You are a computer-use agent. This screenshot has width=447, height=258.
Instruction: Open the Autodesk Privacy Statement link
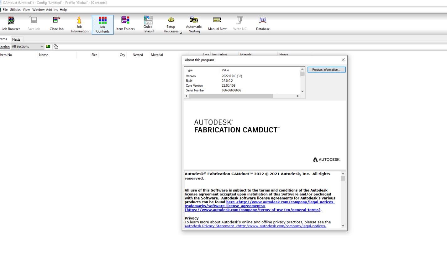[x=255, y=226]
